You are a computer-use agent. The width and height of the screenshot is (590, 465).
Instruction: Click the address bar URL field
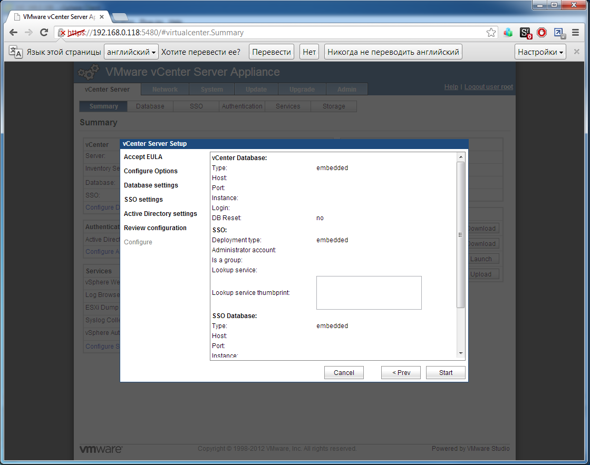(x=277, y=33)
